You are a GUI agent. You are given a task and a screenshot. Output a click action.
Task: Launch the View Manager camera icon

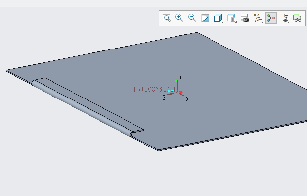point(245,18)
